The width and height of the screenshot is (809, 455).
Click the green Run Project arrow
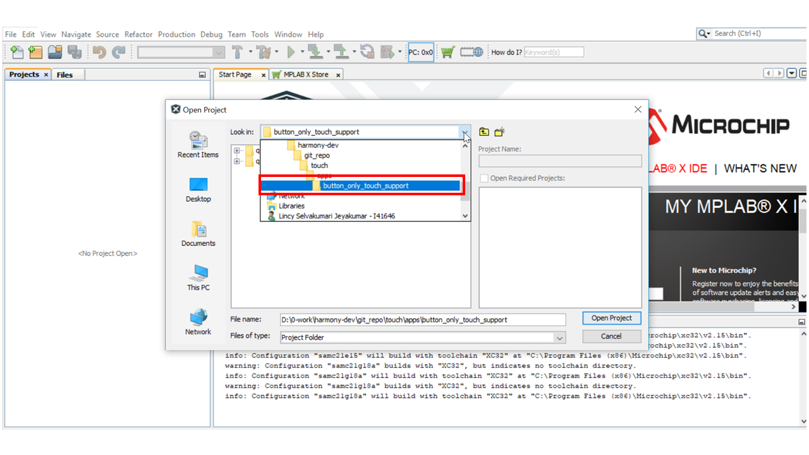coord(291,52)
